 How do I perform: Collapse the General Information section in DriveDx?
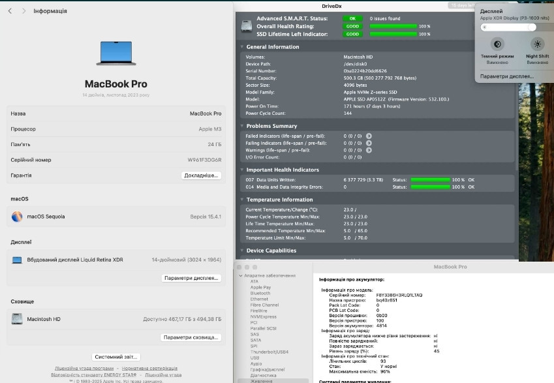click(240, 48)
